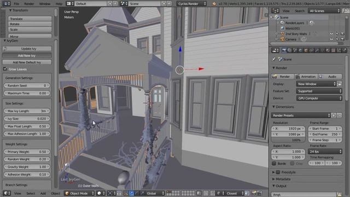This screenshot has height=197, width=350.
Task: Click the properties editor type icon
Action: click(275, 50)
